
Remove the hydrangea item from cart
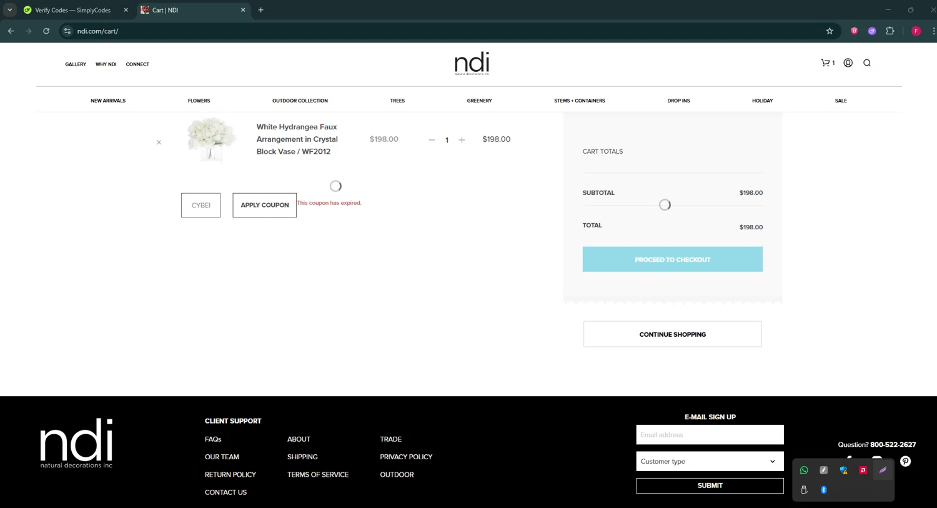(159, 142)
